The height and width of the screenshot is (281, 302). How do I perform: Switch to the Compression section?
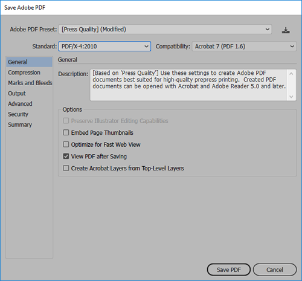24,73
